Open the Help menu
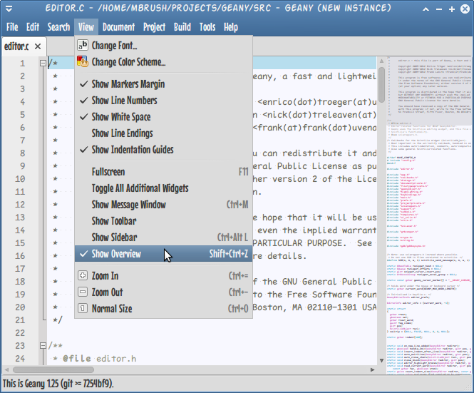The height and width of the screenshot is (393, 474). (231, 27)
